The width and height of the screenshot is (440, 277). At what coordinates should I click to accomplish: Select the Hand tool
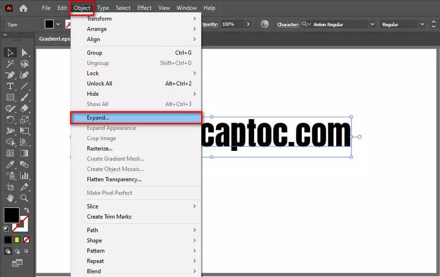tap(10, 198)
